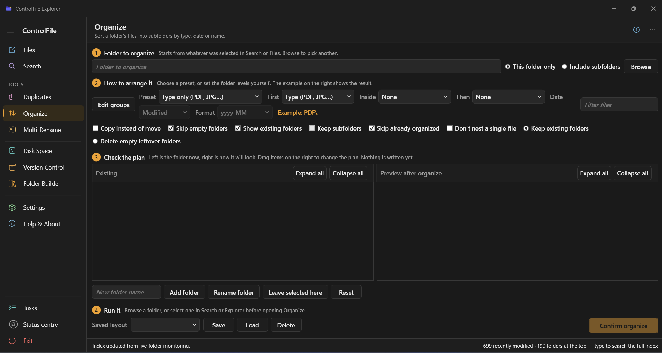Uncheck Skip empty folders
Image resolution: width=662 pixels, height=353 pixels.
point(198,128)
